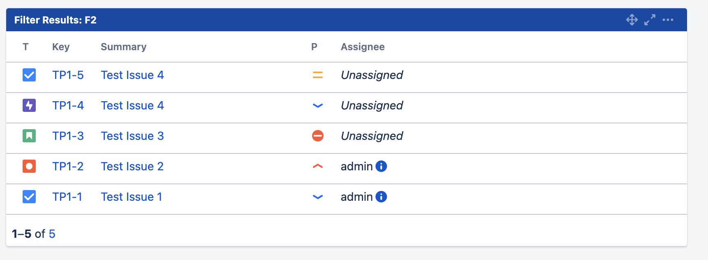Screen dimensions: 708x260
Task: Click the bug type icon for TP1-2
Action: coord(29,166)
